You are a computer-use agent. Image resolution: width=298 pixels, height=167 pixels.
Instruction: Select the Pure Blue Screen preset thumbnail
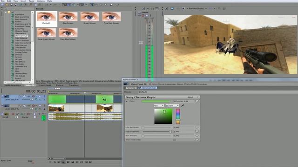pyautogui.click(x=68, y=34)
